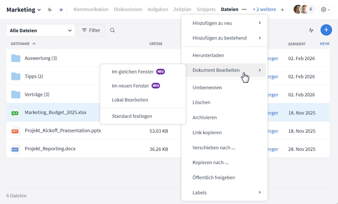Click the DOC file icon

(x=15, y=149)
